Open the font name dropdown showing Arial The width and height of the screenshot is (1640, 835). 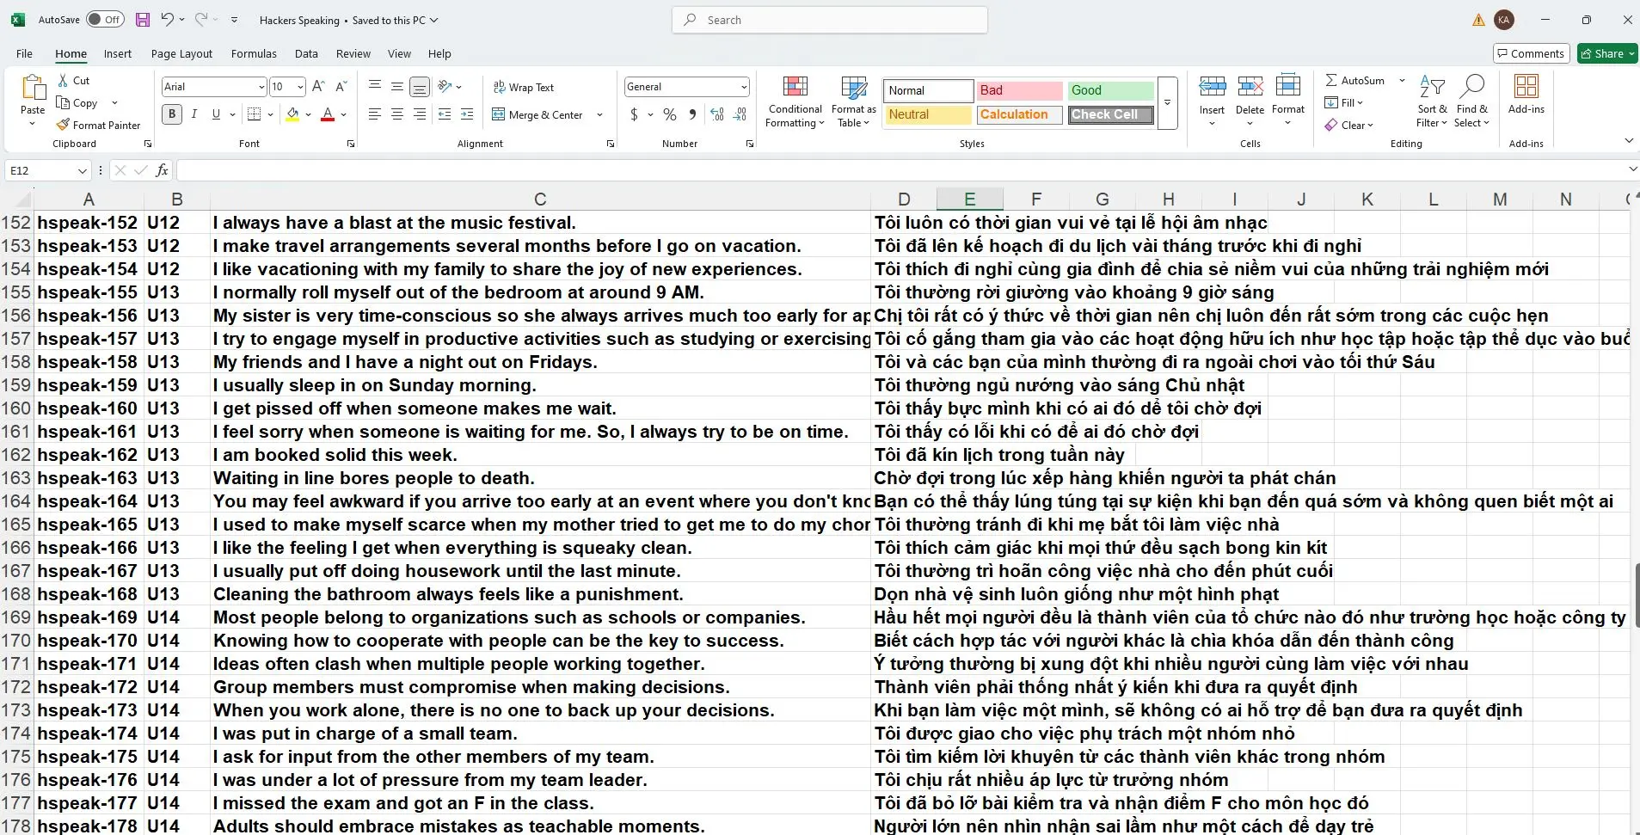(261, 87)
